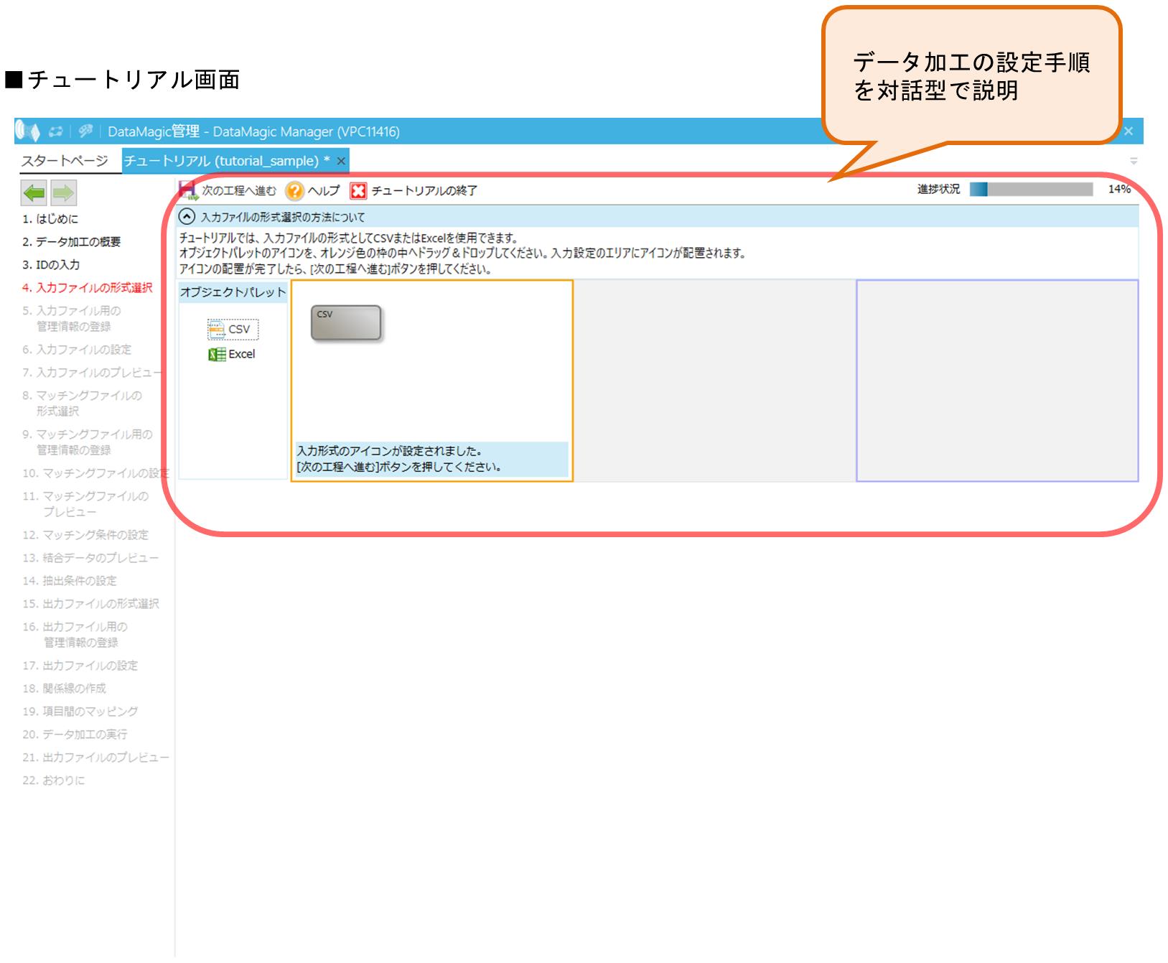Select step 14. 抽出条件の設定

pyautogui.click(x=70, y=580)
